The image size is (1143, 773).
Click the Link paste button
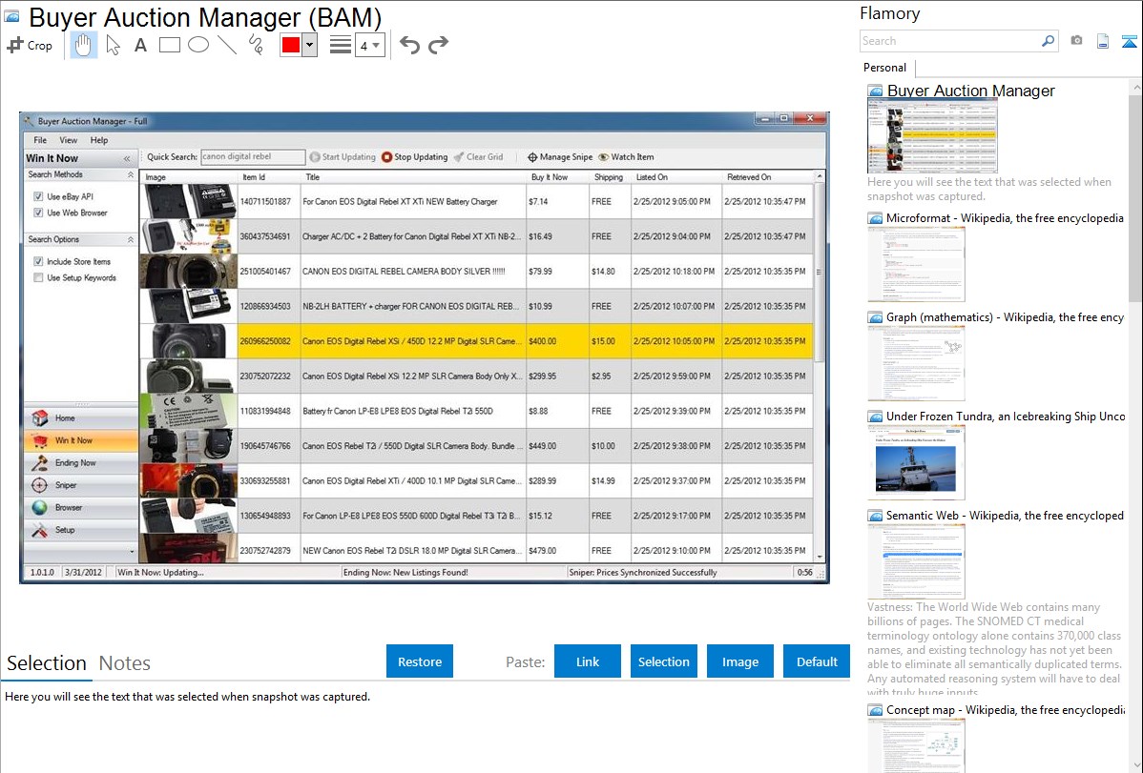pyautogui.click(x=588, y=661)
